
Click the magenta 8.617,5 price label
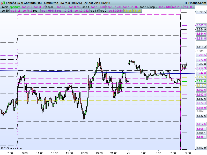201,124
